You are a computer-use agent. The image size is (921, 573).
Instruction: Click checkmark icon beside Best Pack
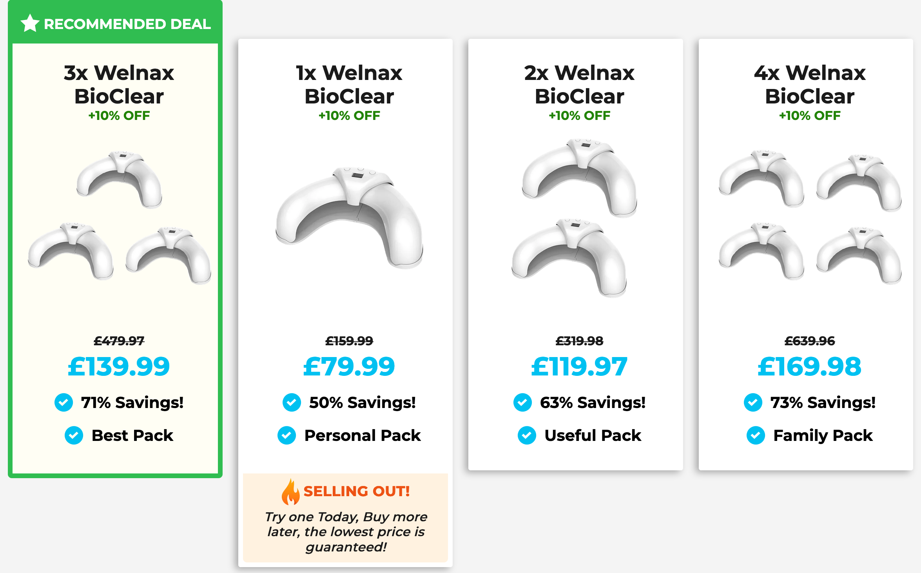(74, 435)
